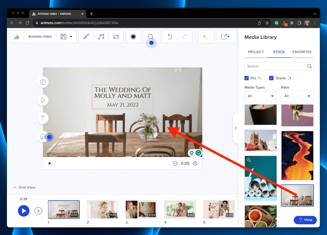The width and height of the screenshot is (327, 235).
Task: Open the tab search chevron in Chrome
Action: 315,14
